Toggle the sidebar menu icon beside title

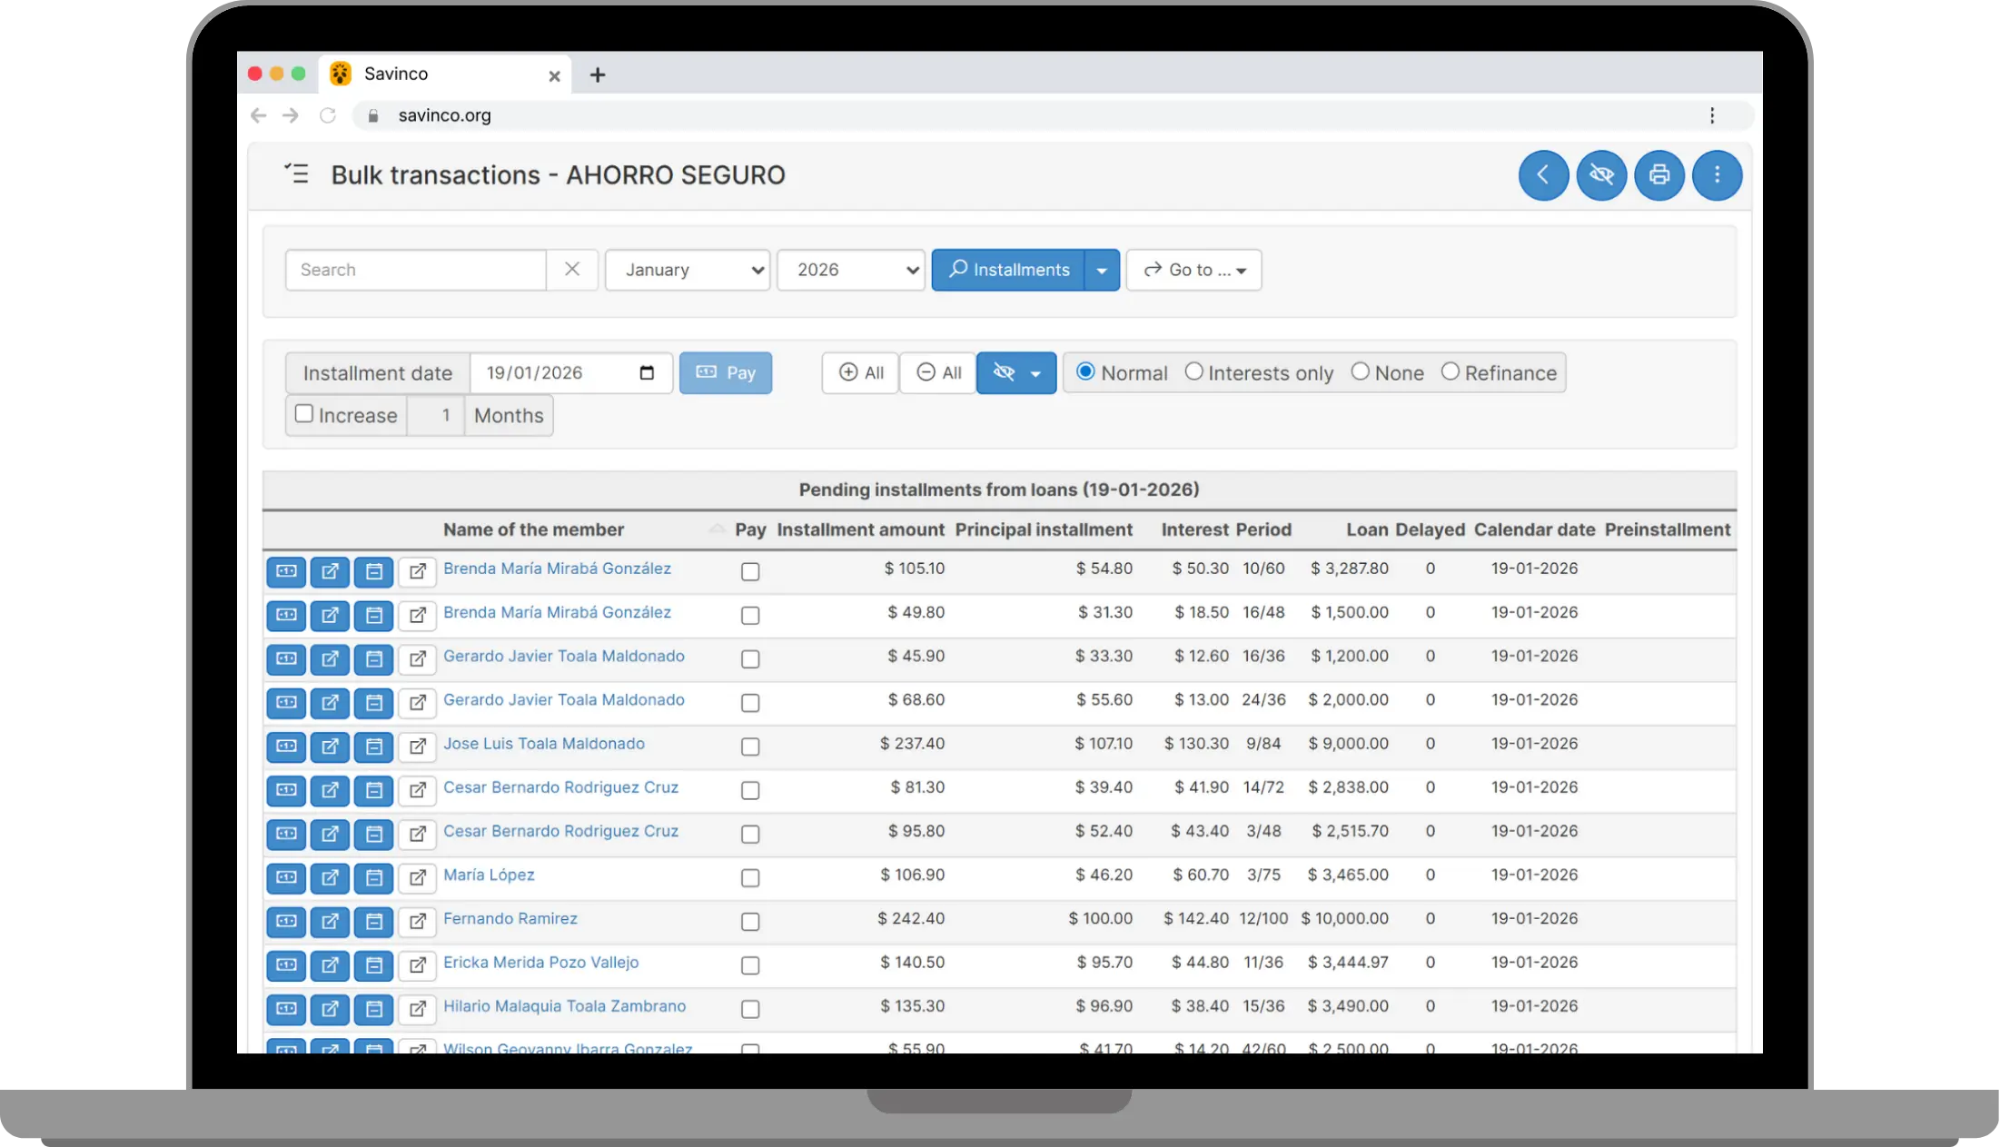(x=296, y=173)
